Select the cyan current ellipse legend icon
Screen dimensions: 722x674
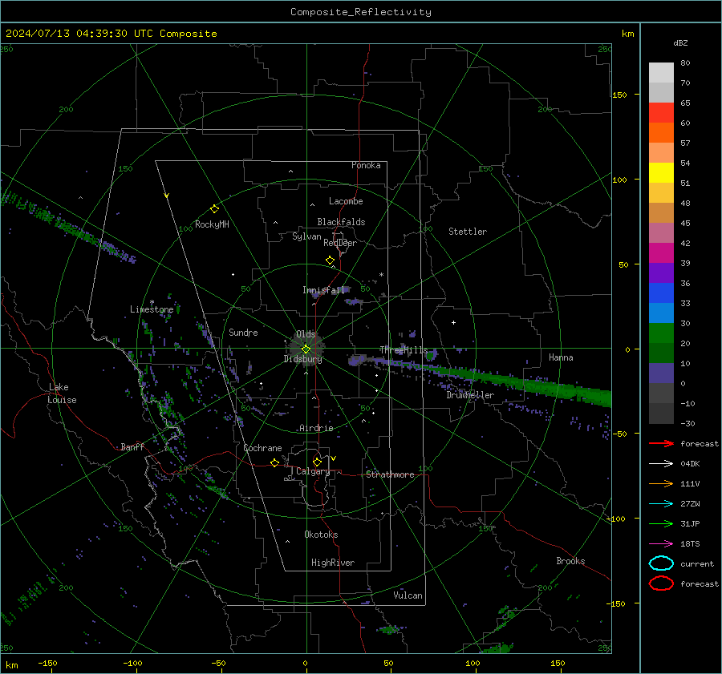coord(661,563)
